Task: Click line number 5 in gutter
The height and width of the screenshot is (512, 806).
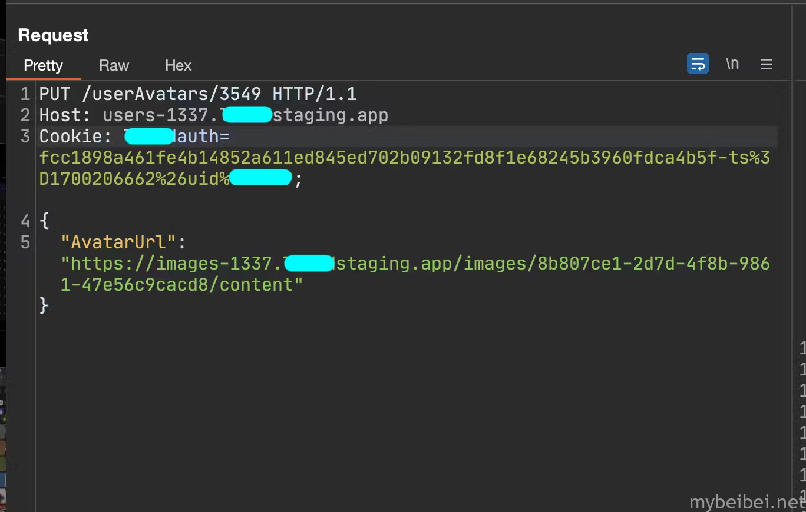Action: coord(25,242)
